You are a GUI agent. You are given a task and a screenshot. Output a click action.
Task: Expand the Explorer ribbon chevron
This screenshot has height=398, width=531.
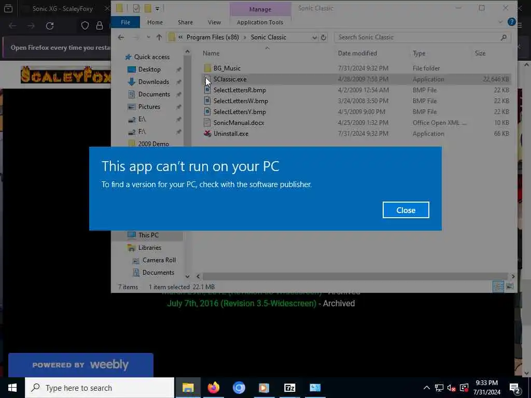(500, 22)
